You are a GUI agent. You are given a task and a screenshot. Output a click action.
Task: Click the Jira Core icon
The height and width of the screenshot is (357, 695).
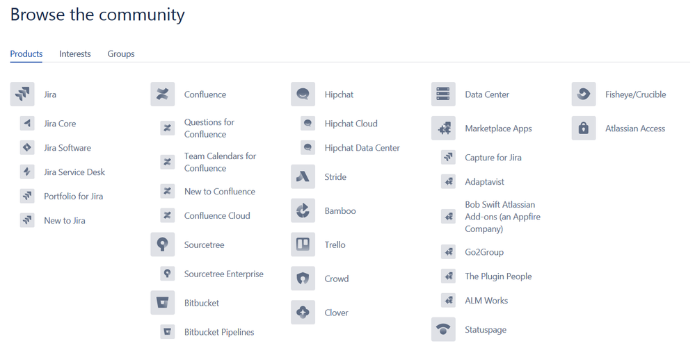[x=27, y=124]
